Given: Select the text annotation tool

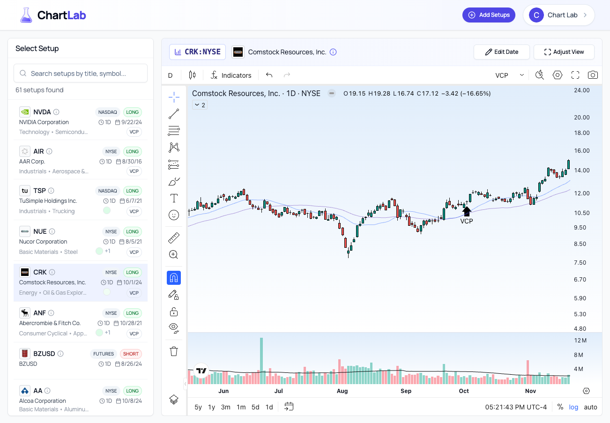Looking at the screenshot, I should pyautogui.click(x=174, y=198).
